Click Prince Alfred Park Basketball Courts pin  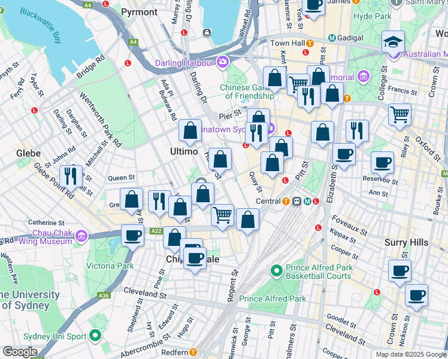pyautogui.click(x=276, y=271)
